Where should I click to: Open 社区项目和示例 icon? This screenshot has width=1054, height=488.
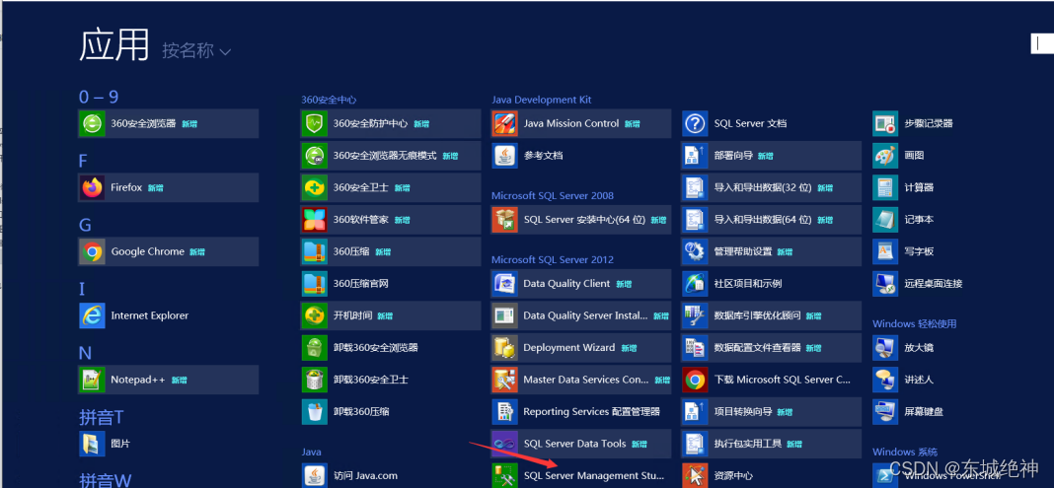[695, 284]
